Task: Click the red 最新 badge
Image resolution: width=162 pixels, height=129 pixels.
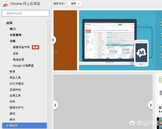Action: point(35,47)
